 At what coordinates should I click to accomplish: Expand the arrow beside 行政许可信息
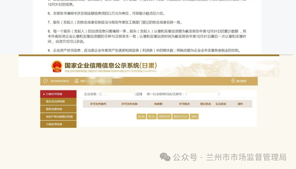click(44, 94)
